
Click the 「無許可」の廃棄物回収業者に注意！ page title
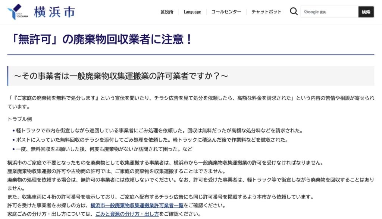click(100, 39)
